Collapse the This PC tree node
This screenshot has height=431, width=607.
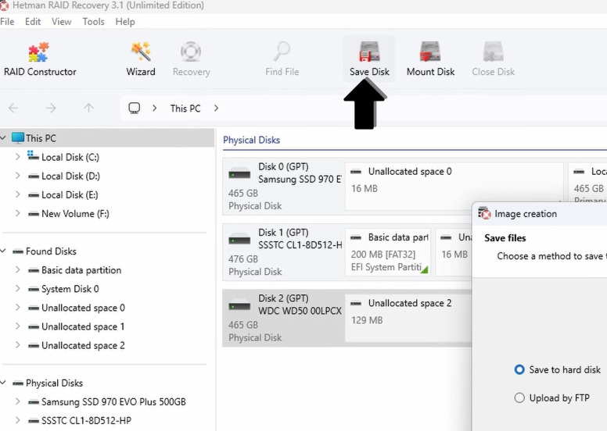point(3,137)
